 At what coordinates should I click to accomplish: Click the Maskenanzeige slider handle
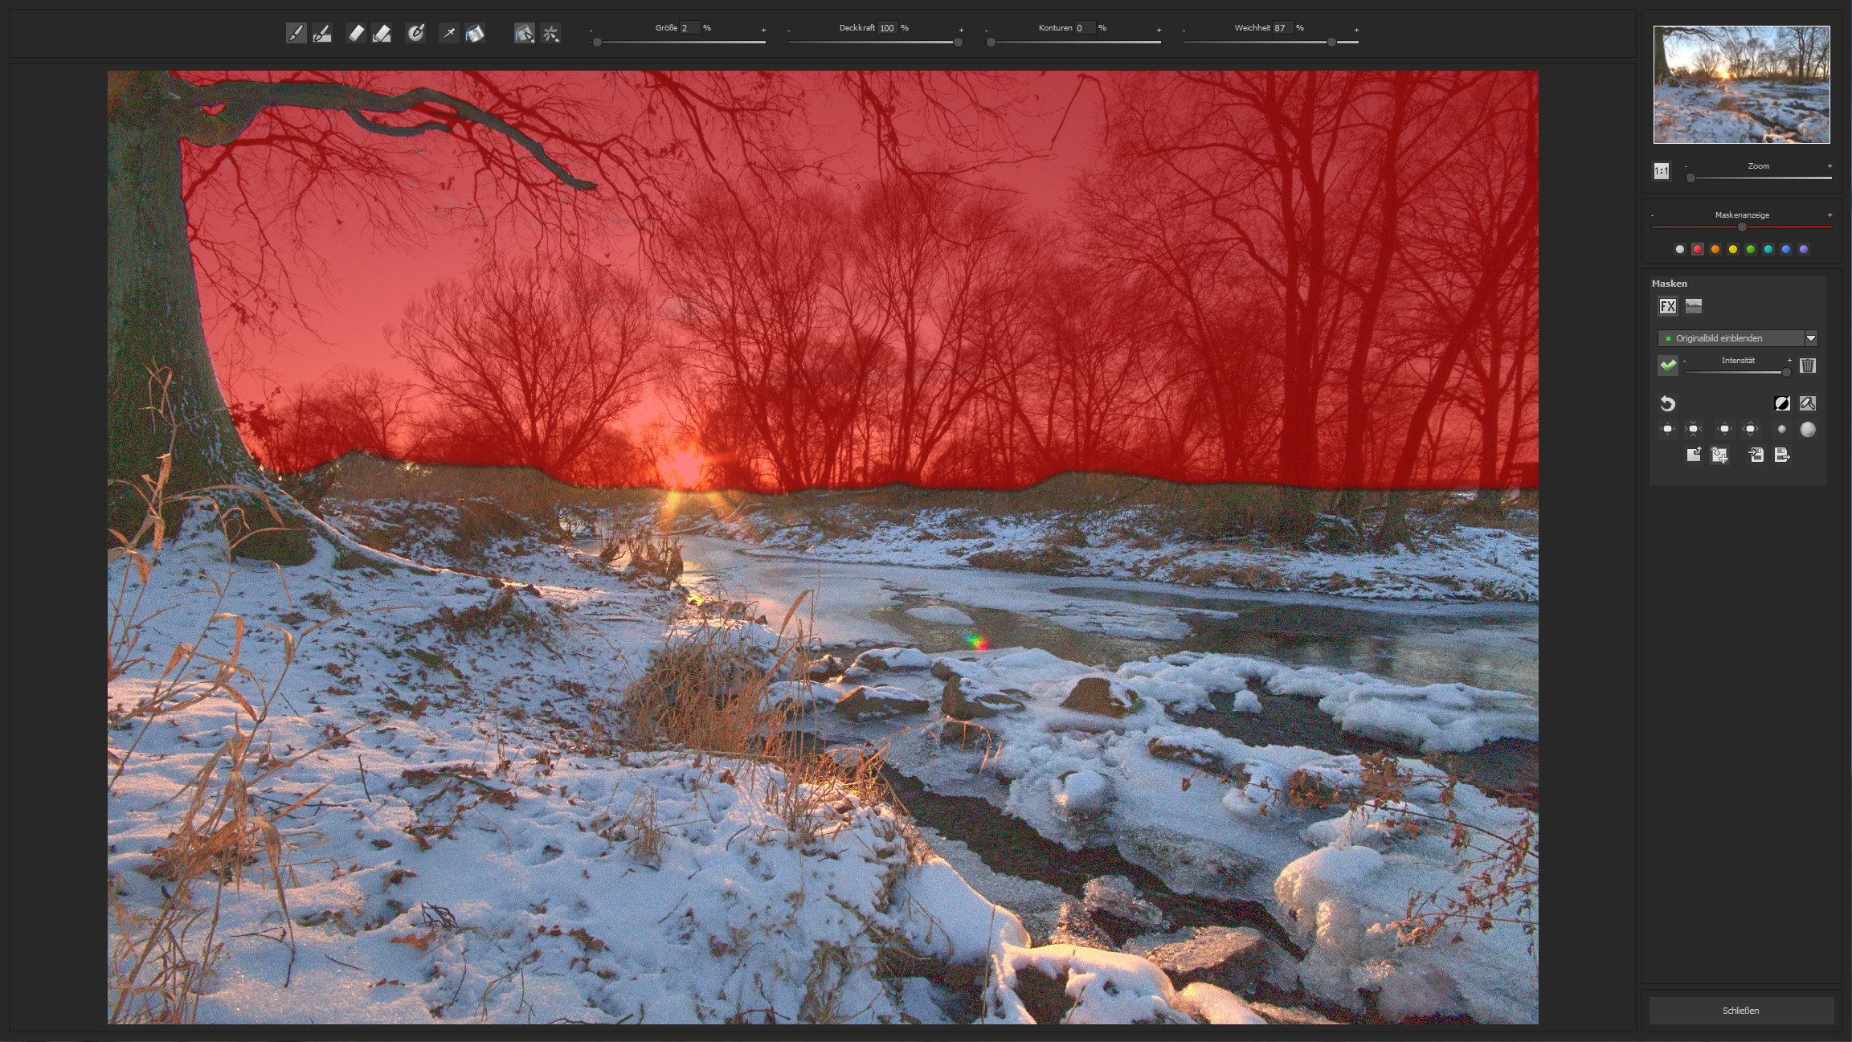[1742, 227]
